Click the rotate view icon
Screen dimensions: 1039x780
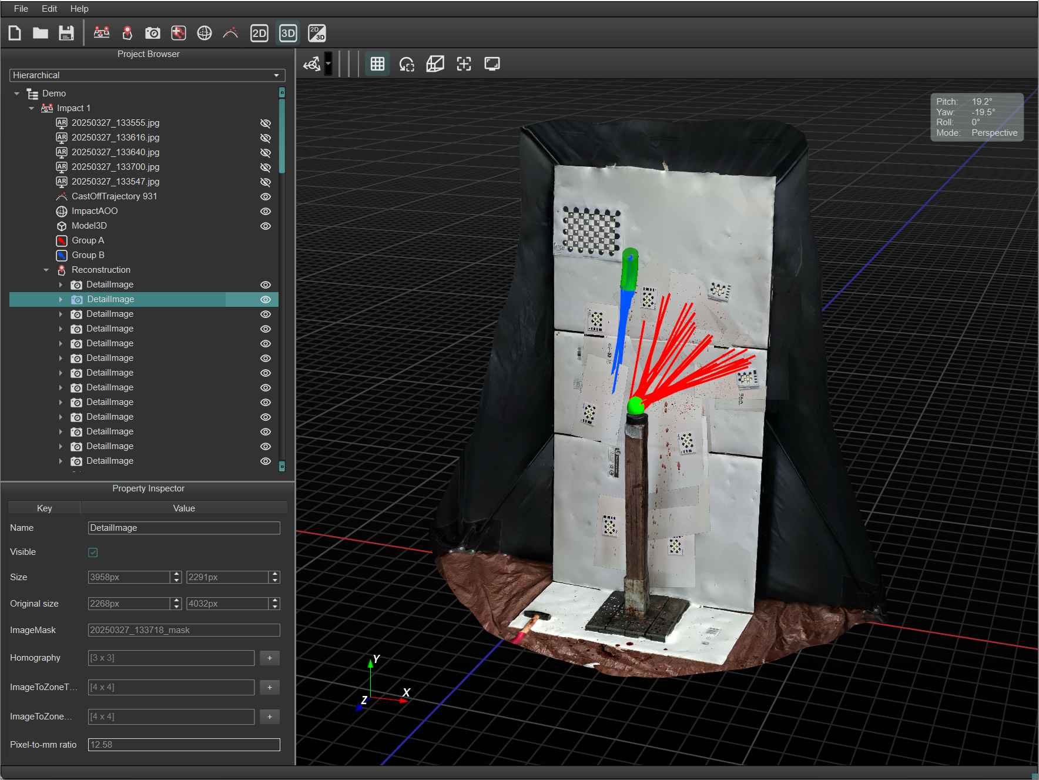(x=407, y=63)
